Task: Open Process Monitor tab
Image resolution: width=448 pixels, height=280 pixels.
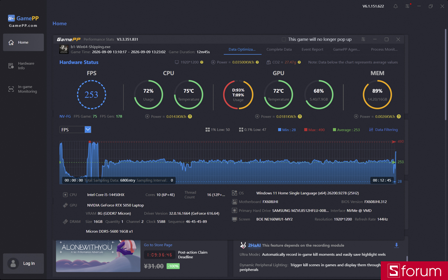Action: pyautogui.click(x=384, y=49)
